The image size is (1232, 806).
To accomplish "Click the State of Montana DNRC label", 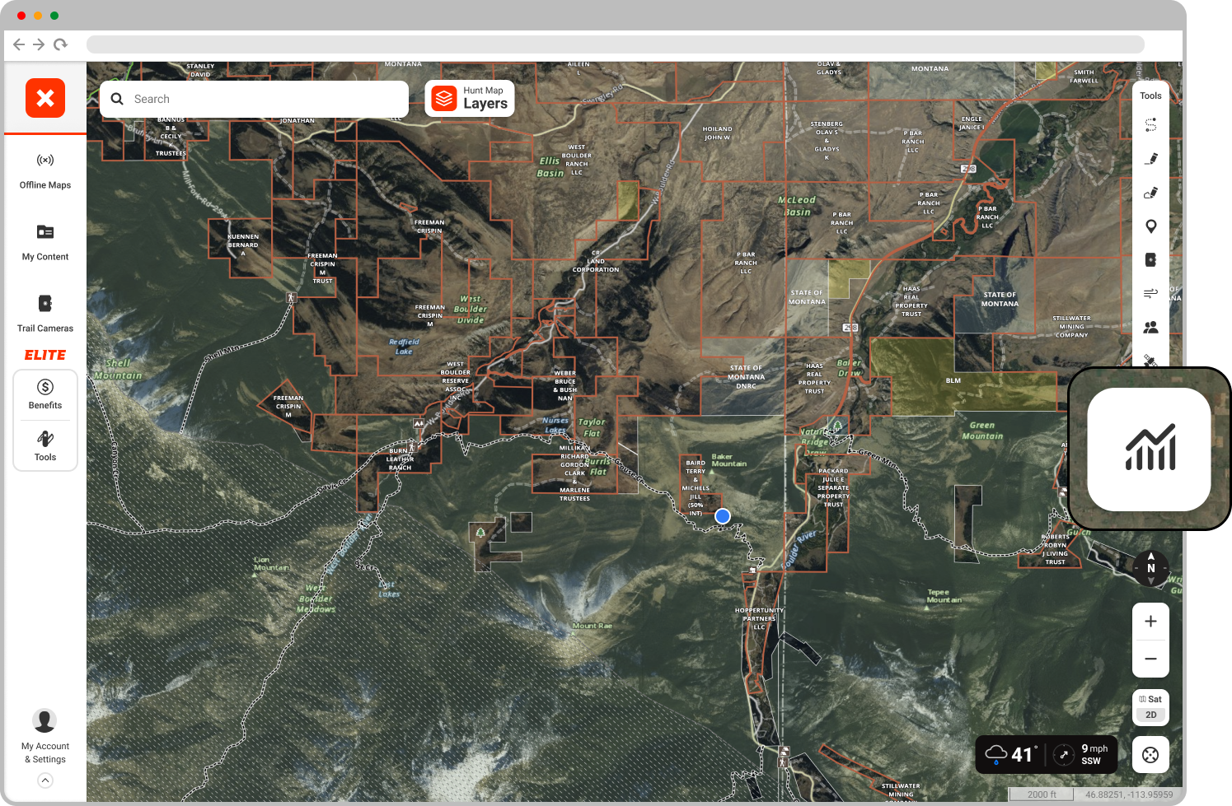I will (x=746, y=377).
